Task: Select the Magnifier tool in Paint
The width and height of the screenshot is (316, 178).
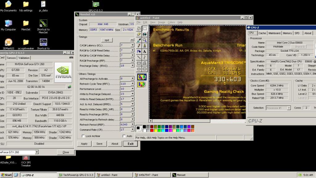Action: click(145, 40)
